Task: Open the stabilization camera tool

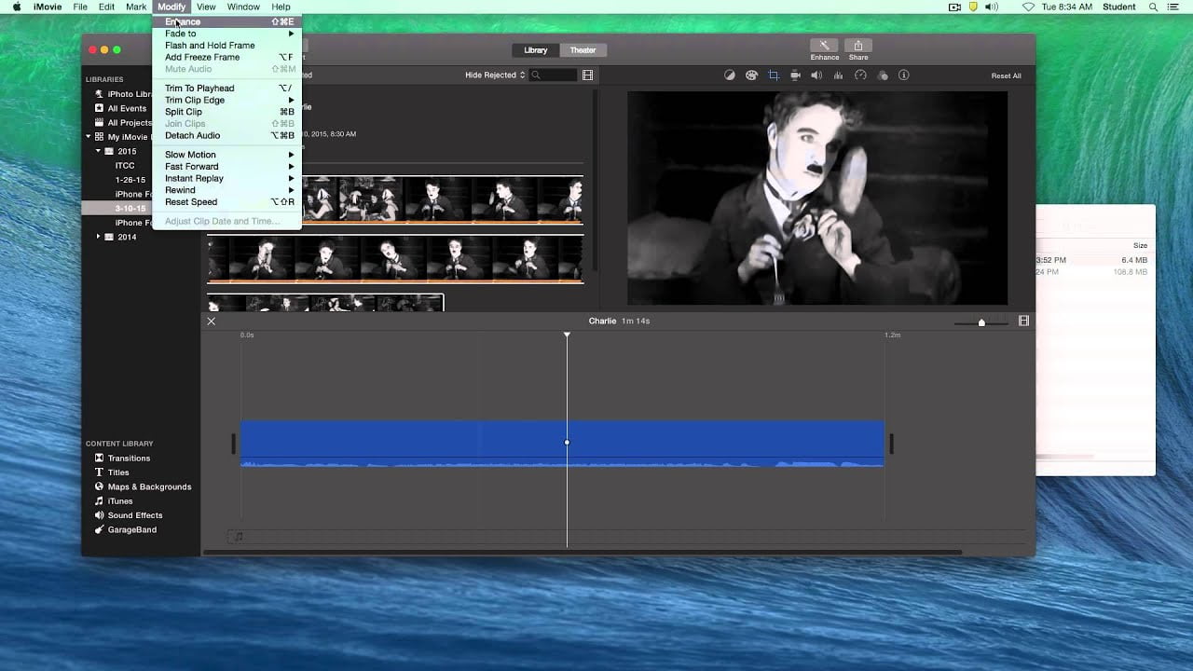Action: [795, 75]
